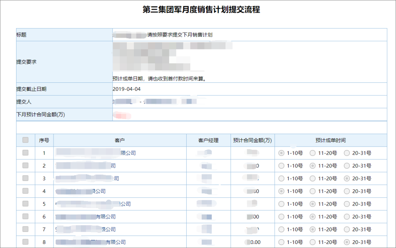The height and width of the screenshot is (248, 396).
Task: Check the checkbox for row 1
Action: click(25, 153)
